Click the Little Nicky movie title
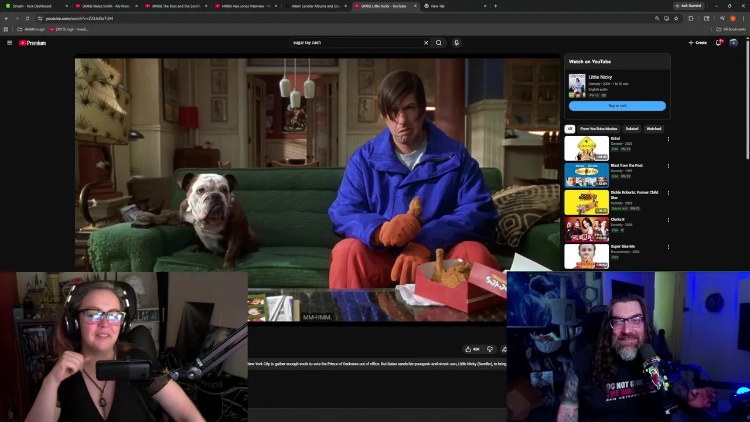Viewport: 750px width, 422px height. click(600, 77)
